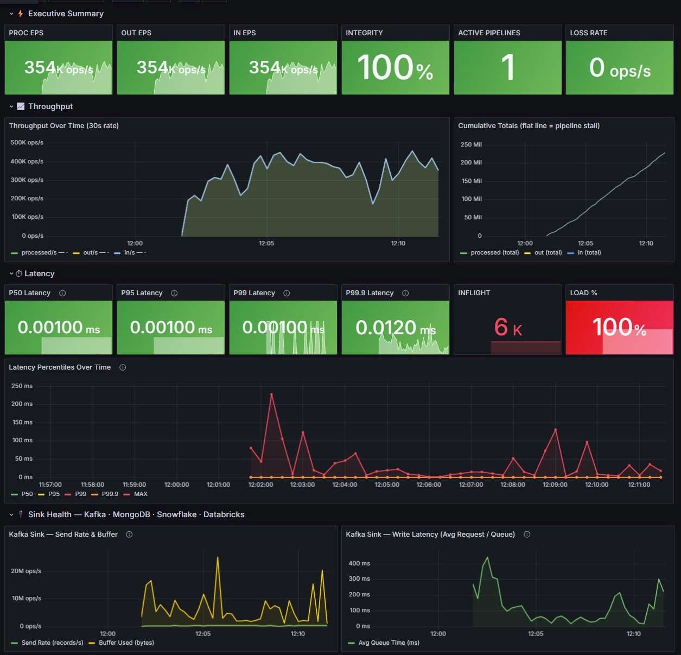Viewport: 681px width, 655px height.
Task: Toggle the P99.9 series in latency legend
Action: tap(110, 494)
